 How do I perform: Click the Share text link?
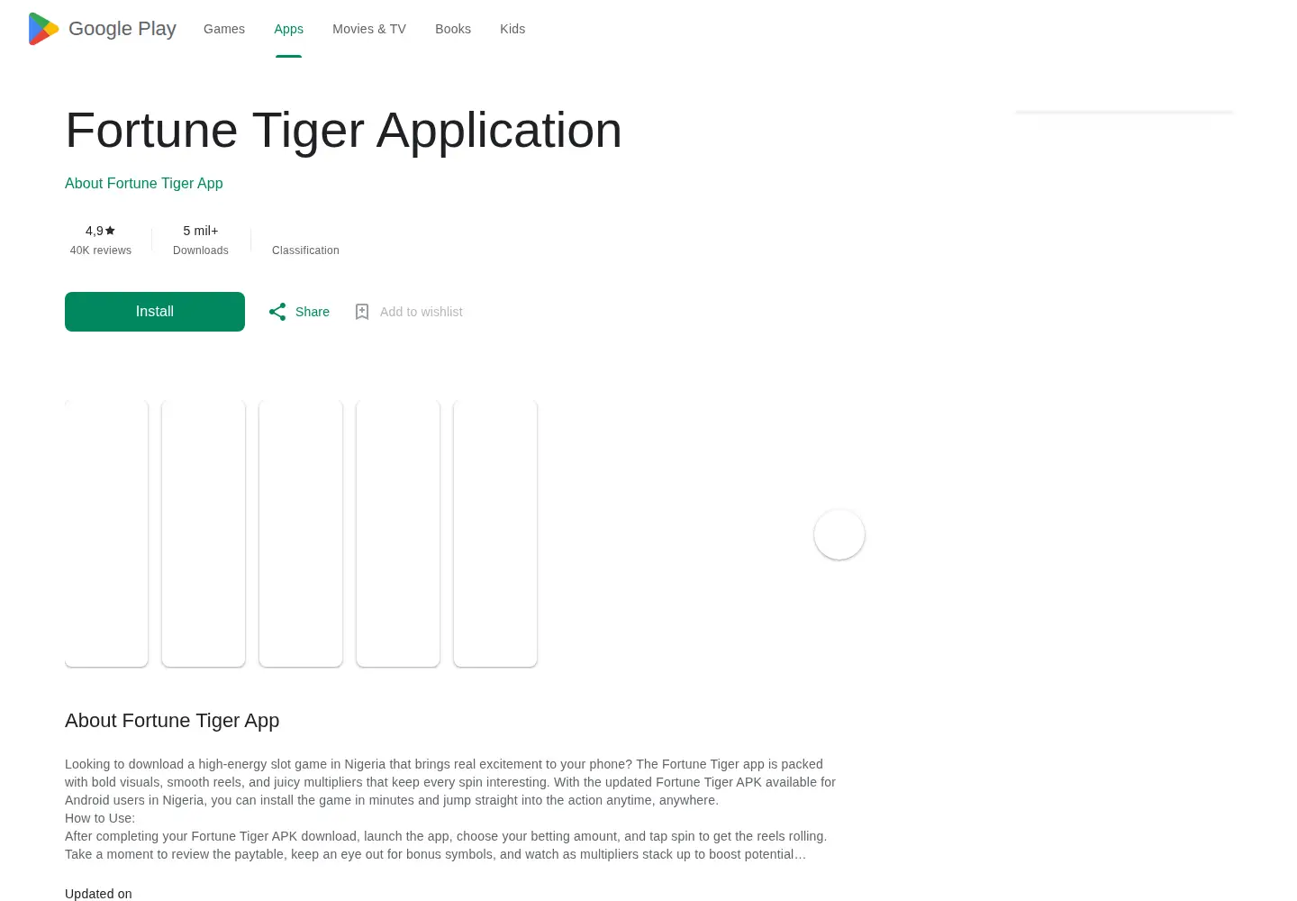pyautogui.click(x=313, y=312)
